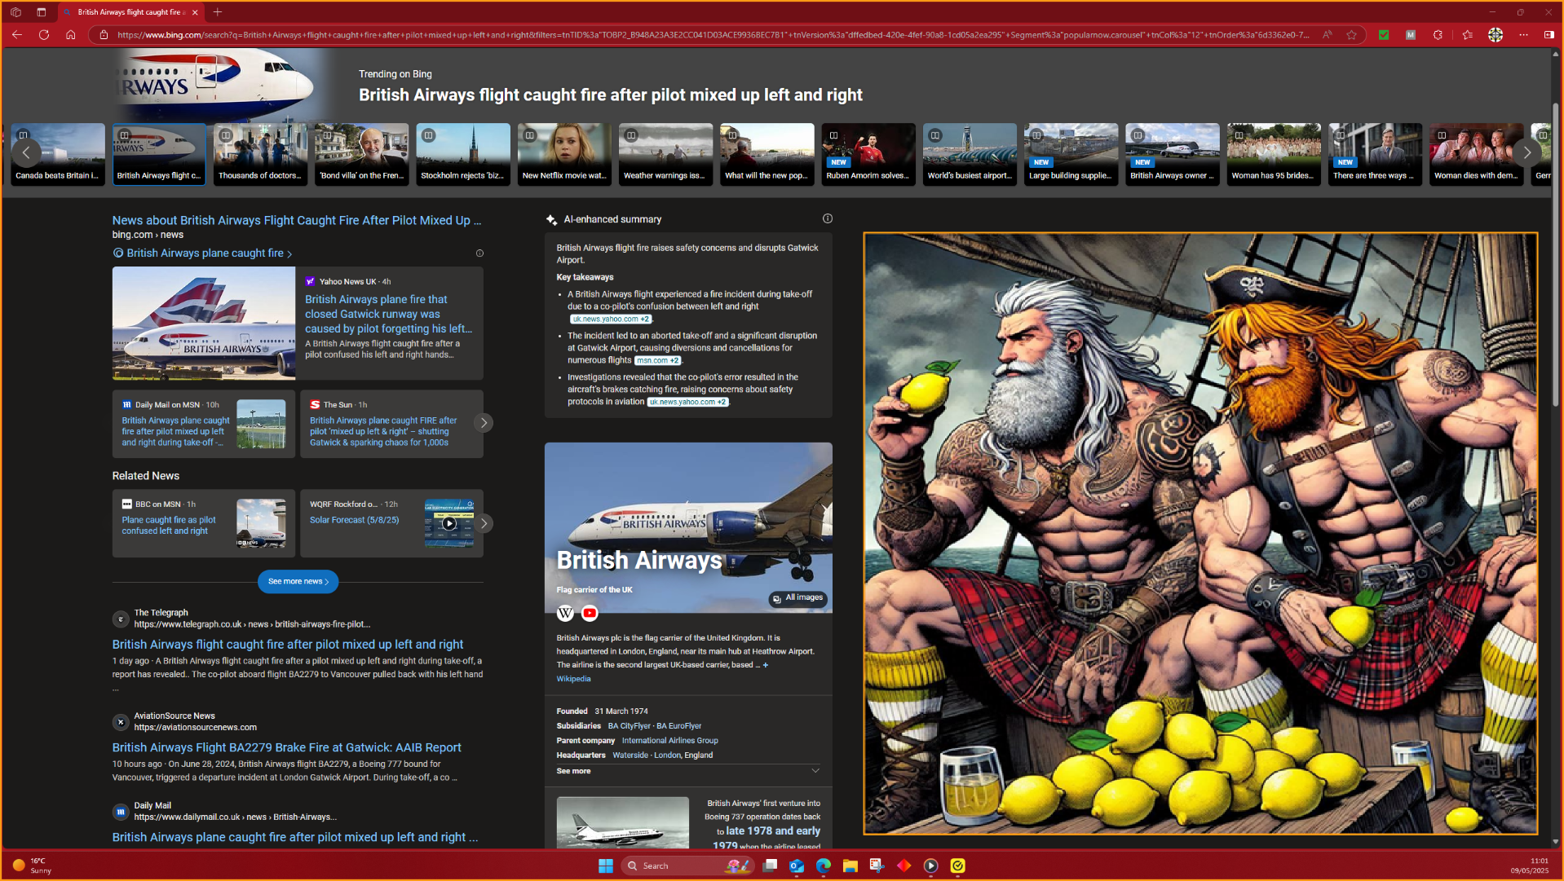This screenshot has width=1564, height=881.
Task: Open BBC Plane caught fire related news
Action: pyautogui.click(x=169, y=525)
